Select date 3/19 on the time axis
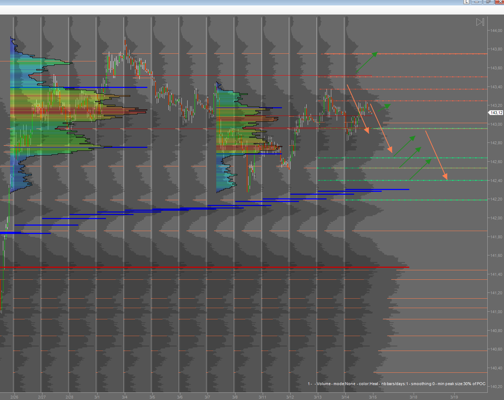Image resolution: width=504 pixels, height=400 pixels. click(x=454, y=397)
